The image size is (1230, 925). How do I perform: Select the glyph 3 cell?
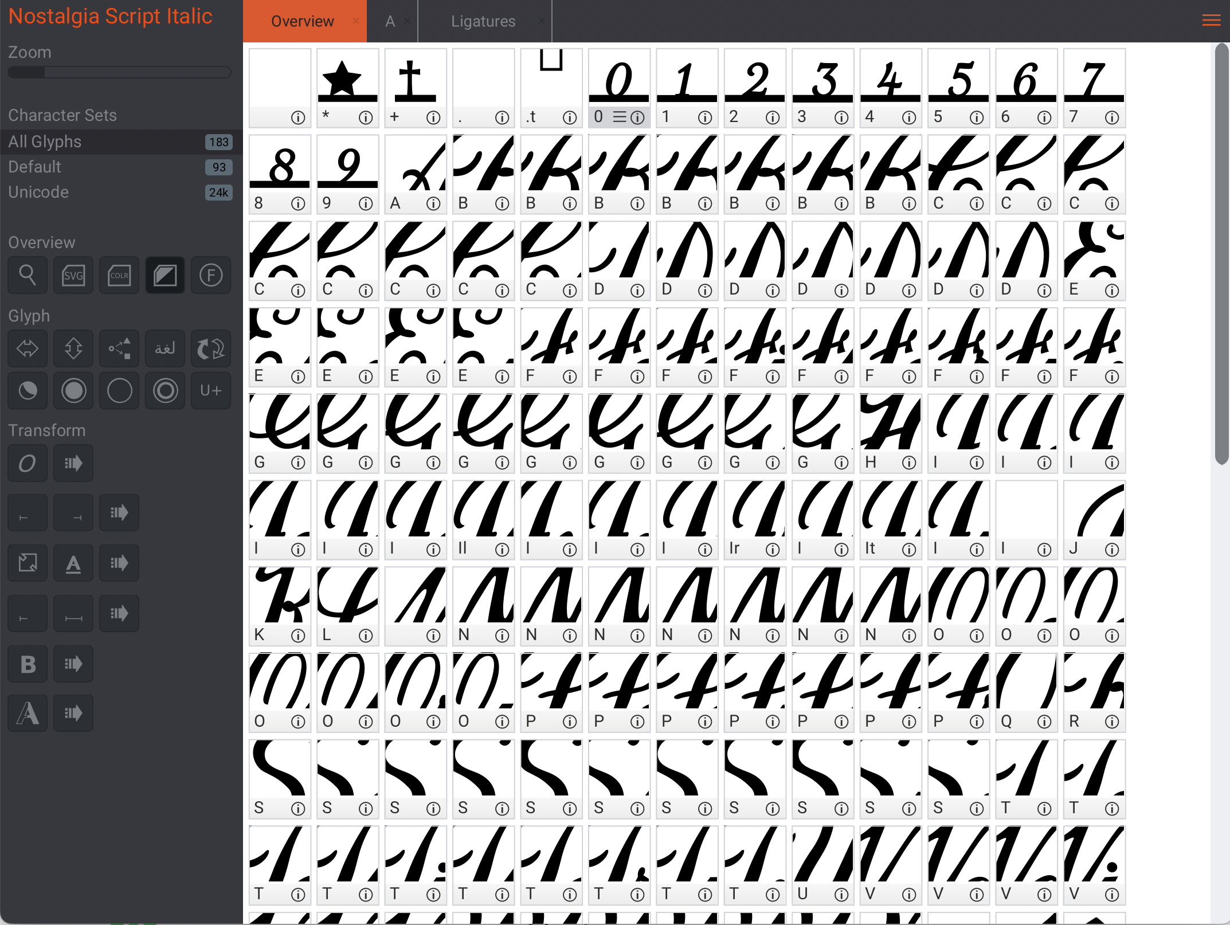pos(822,88)
